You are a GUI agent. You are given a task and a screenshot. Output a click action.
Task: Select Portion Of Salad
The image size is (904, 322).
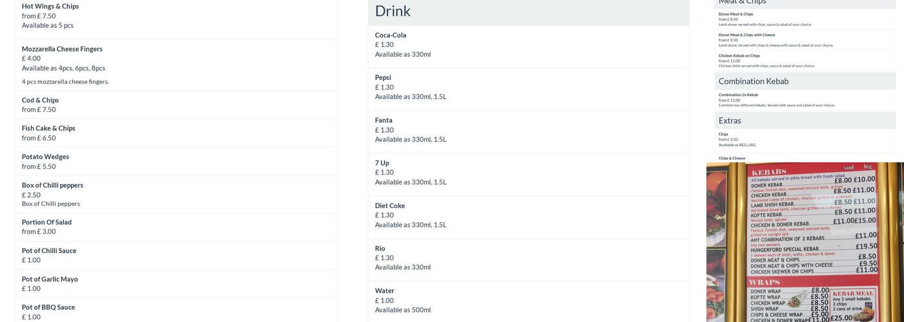pos(46,222)
